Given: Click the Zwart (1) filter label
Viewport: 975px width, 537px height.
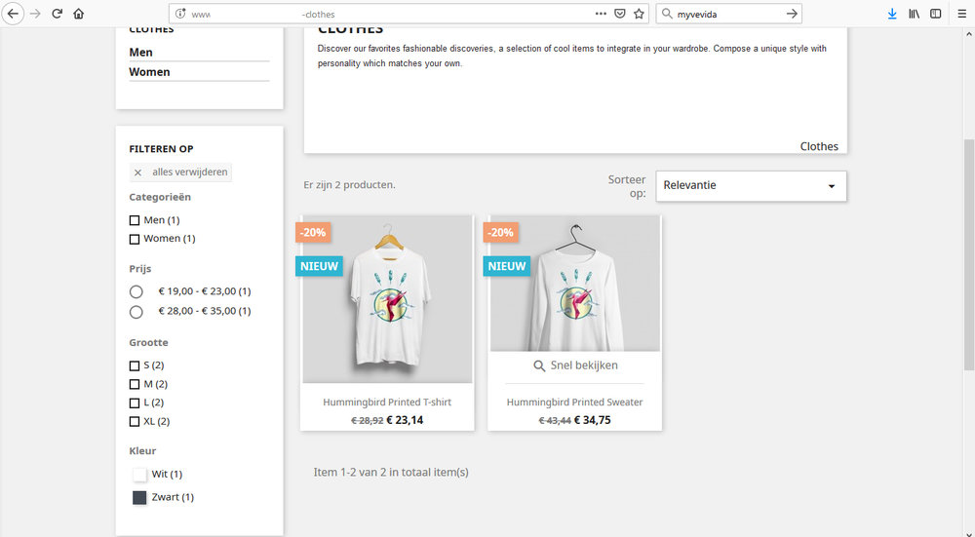Looking at the screenshot, I should click(173, 497).
